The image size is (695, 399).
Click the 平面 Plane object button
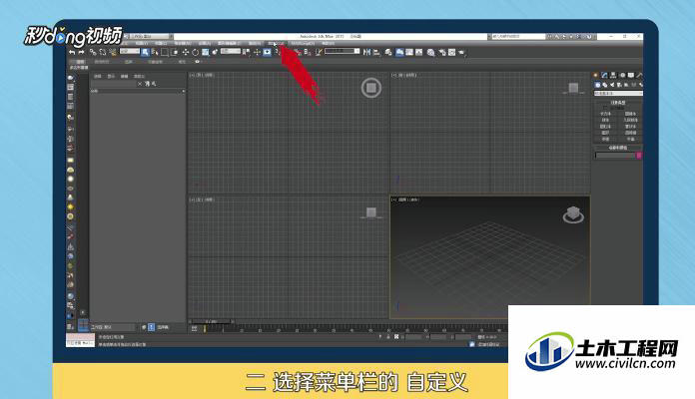click(x=631, y=139)
